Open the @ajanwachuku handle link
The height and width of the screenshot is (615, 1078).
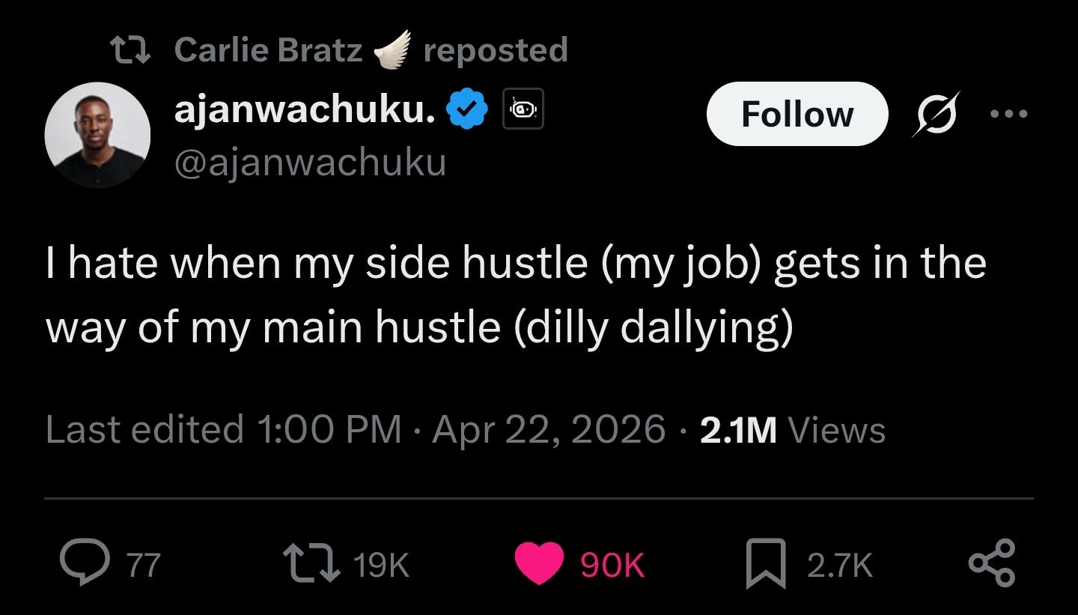(x=310, y=162)
